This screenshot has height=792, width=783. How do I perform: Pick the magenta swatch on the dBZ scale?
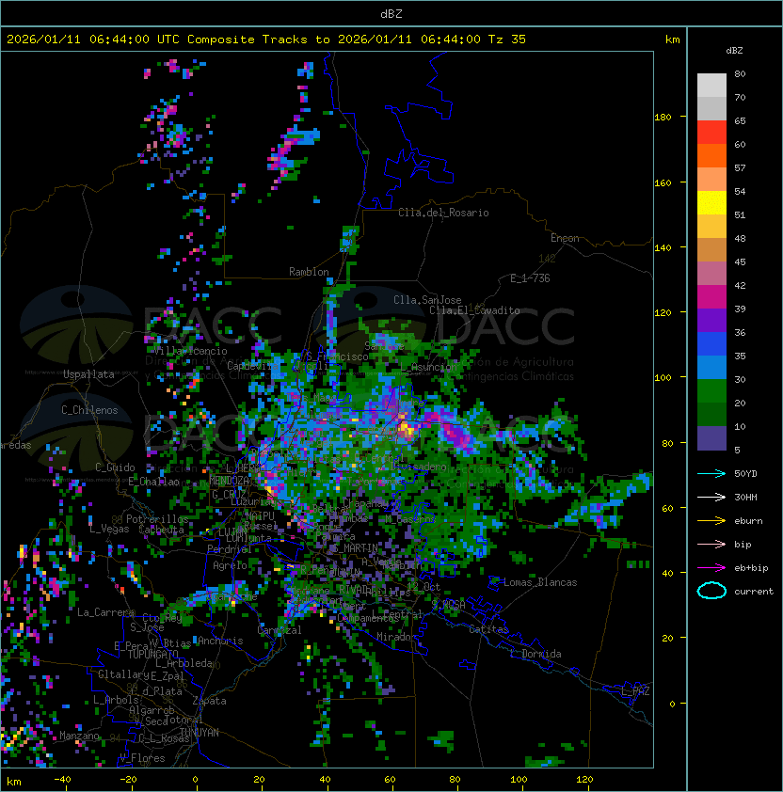711,297
